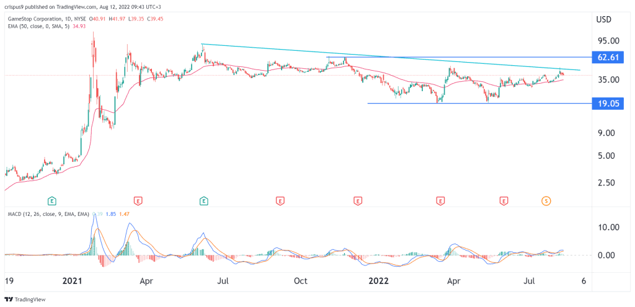Click the MACD (12, 26, close, 9, EMA, EMA) legend
635x307 pixels.
[50, 213]
